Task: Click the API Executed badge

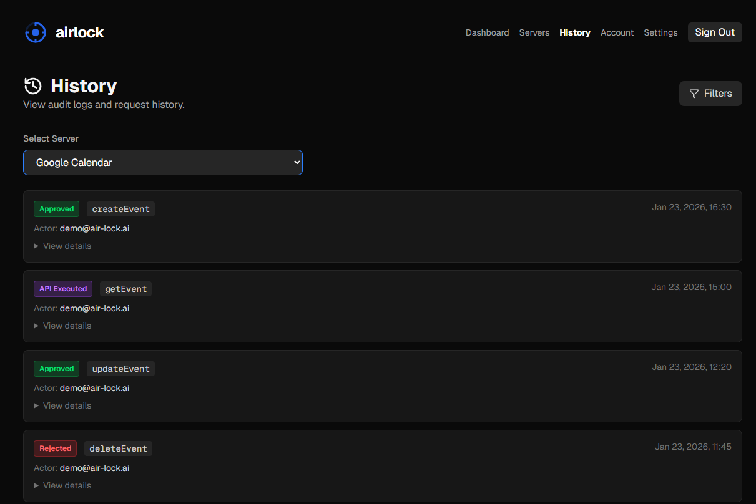Action: pos(63,289)
